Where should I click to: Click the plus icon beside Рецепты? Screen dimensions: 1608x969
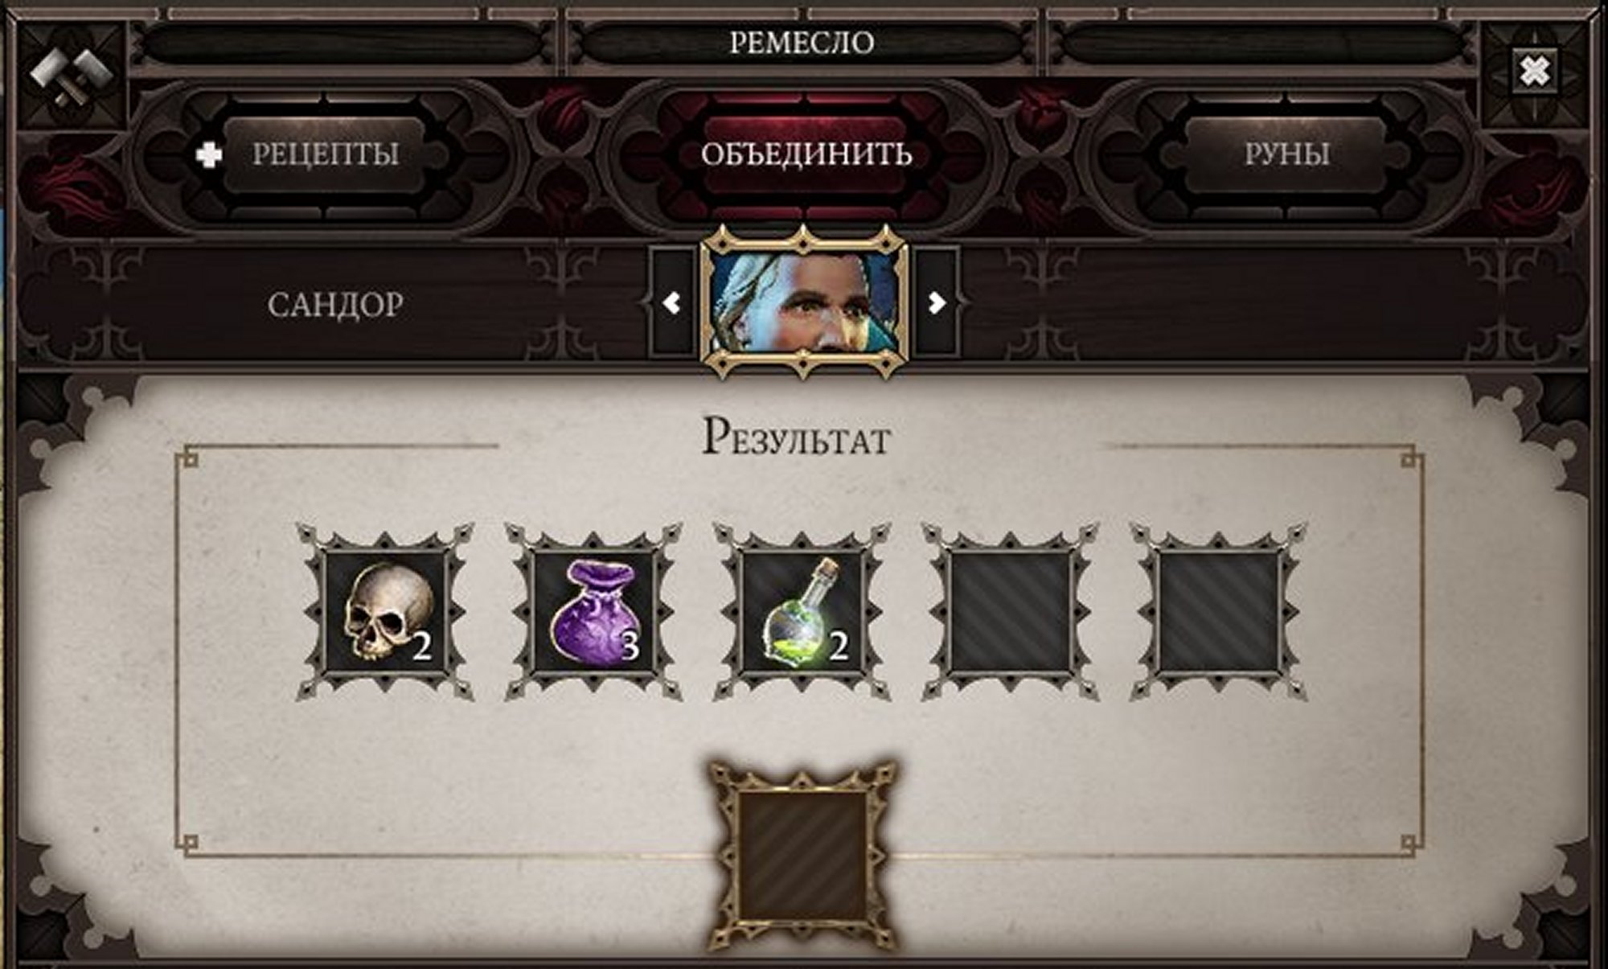tap(209, 154)
